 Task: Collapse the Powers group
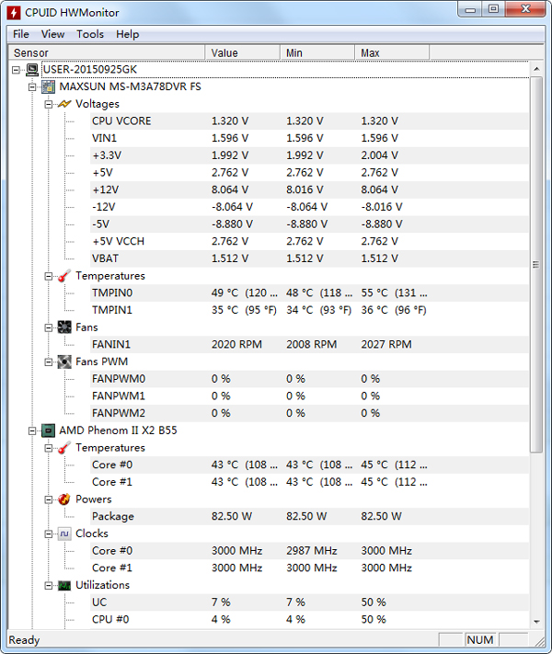tap(49, 499)
